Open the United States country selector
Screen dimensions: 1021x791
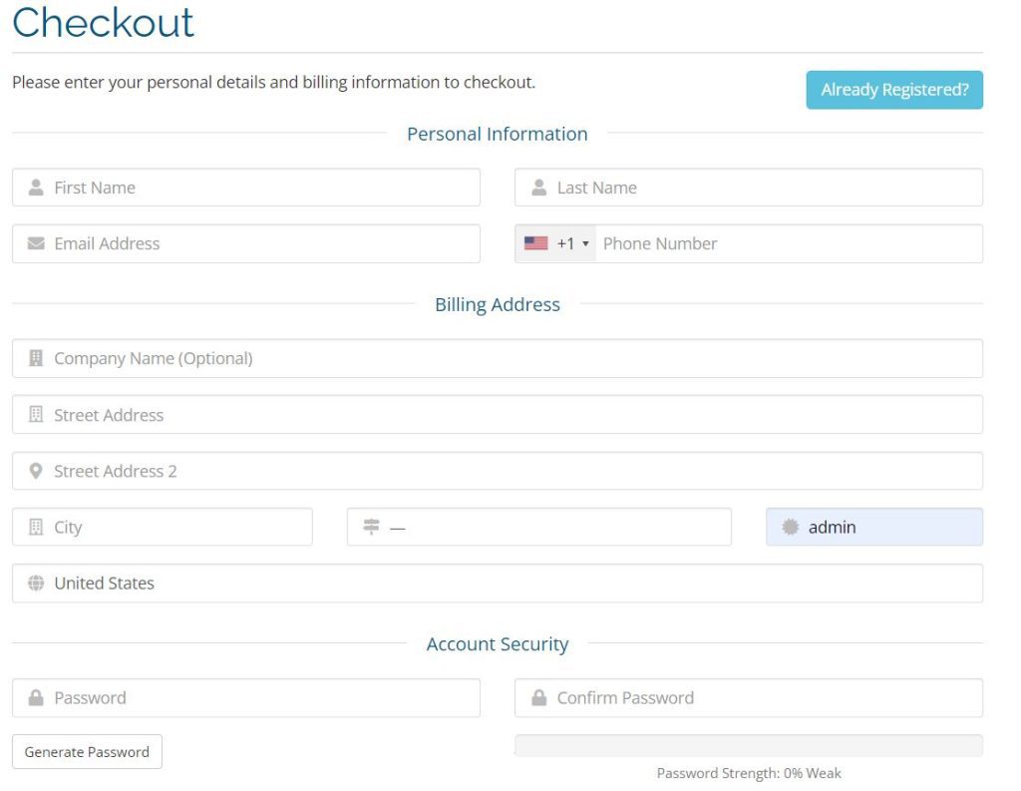pos(499,584)
